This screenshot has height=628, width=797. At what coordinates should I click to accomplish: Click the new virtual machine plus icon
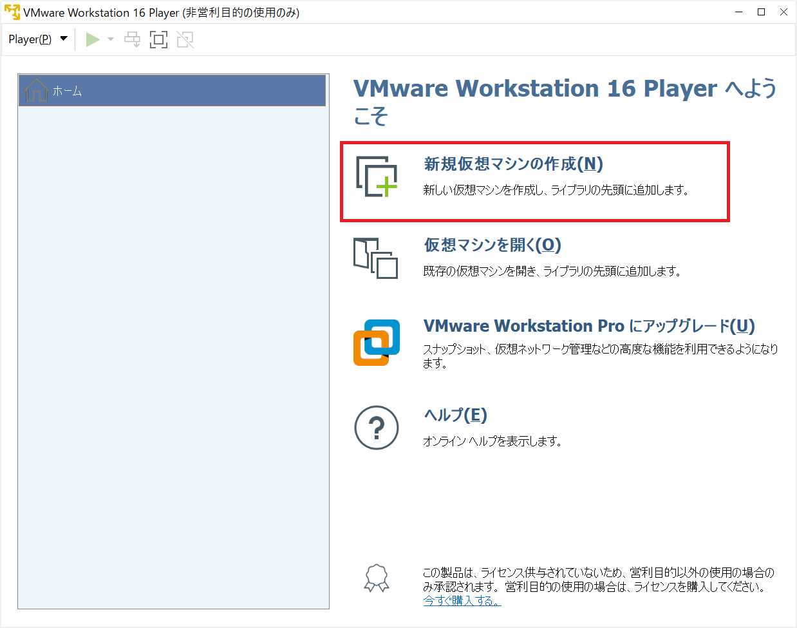[x=377, y=176]
